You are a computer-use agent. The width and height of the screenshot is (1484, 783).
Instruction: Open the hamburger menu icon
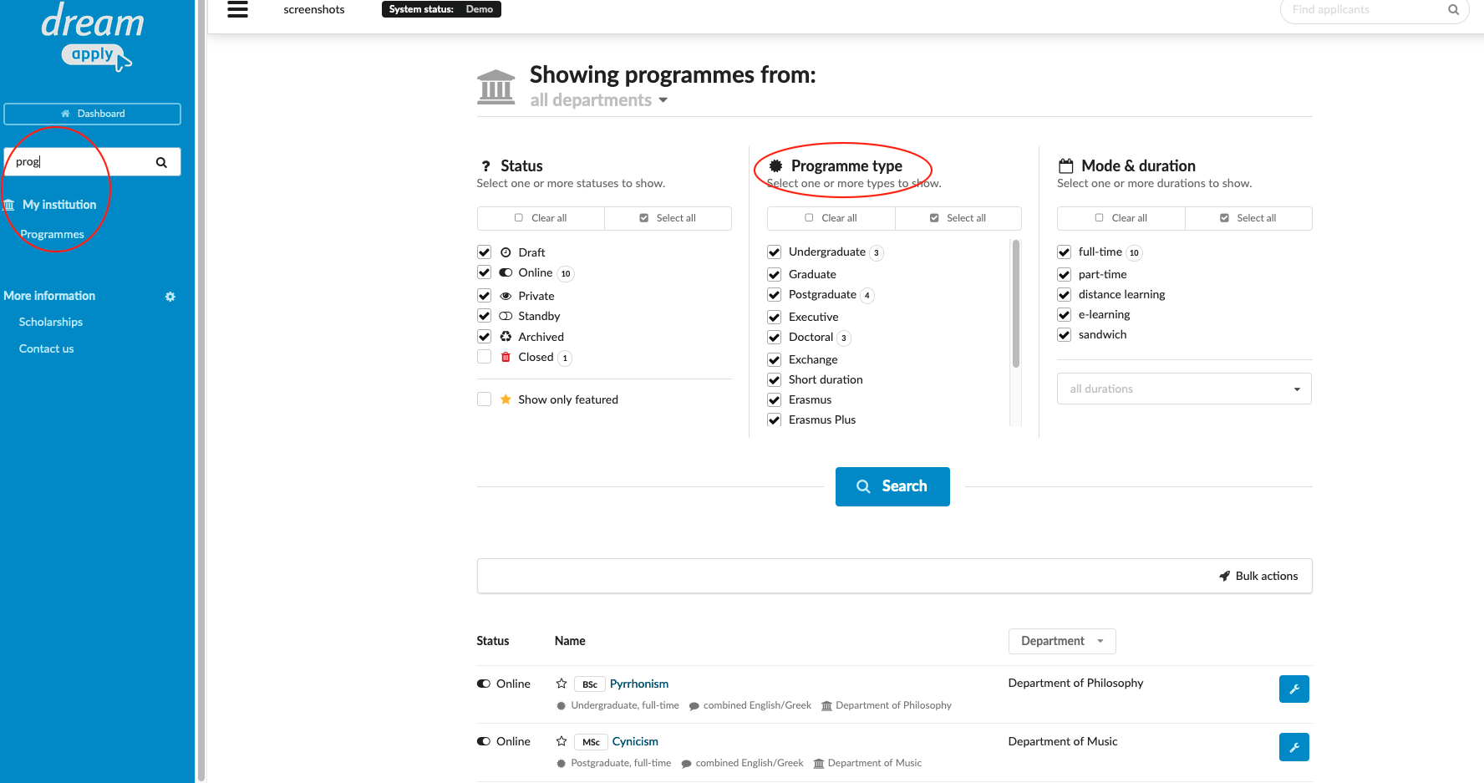pos(238,9)
